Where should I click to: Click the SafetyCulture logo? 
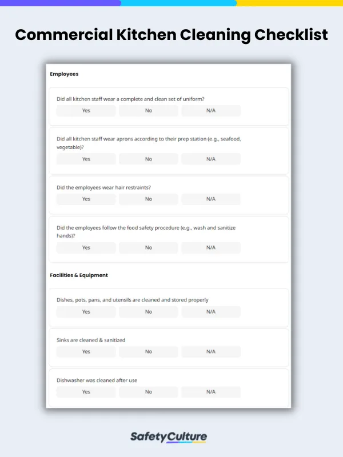(169, 437)
